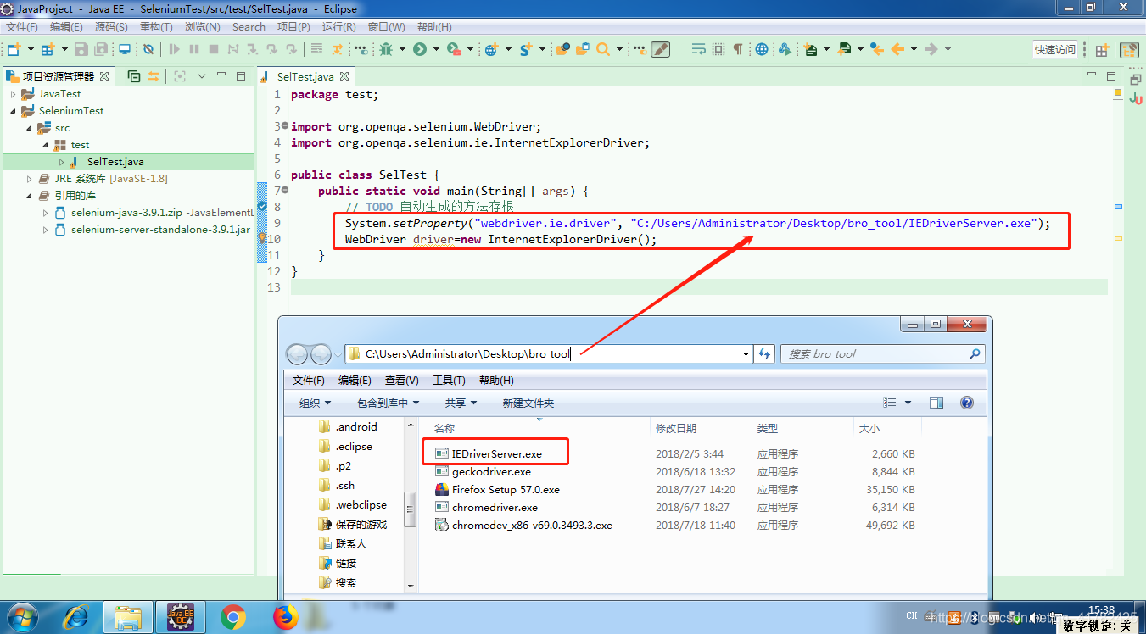Open the 窗口(W) menu
This screenshot has width=1146, height=634.
tap(386, 27)
